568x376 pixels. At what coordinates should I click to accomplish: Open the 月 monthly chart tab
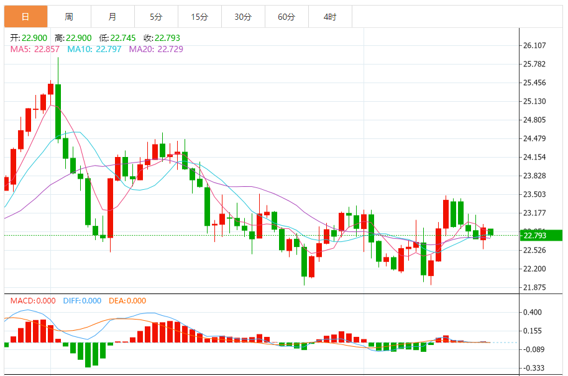(x=112, y=17)
